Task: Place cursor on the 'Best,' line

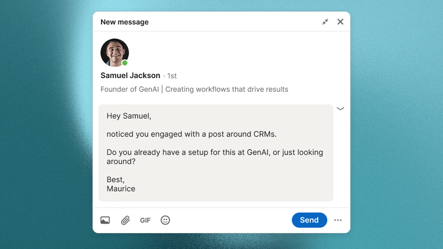Action: [115, 180]
